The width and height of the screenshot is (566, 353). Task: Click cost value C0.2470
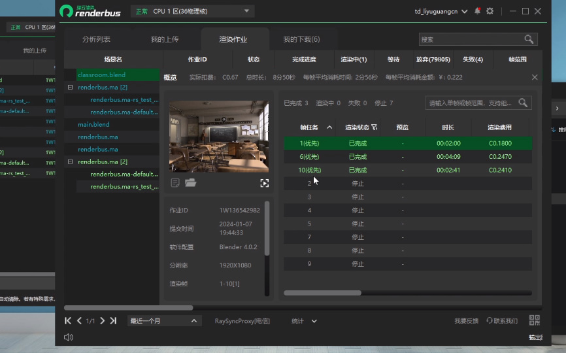tap(500, 156)
